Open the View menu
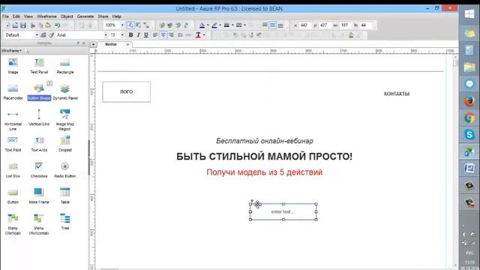 tap(28, 16)
